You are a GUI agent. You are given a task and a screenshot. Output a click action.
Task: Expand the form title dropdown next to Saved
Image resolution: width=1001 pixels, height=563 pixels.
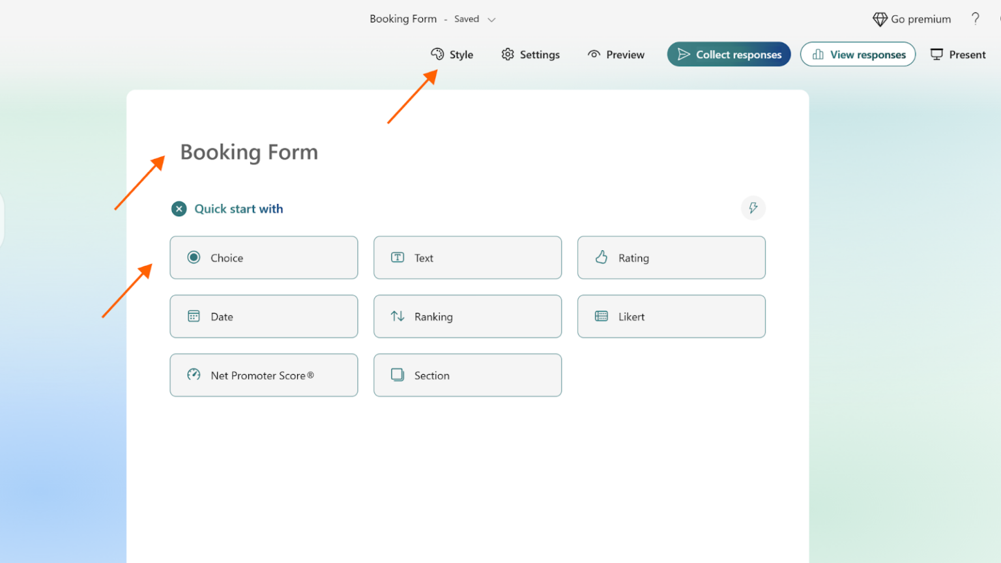[491, 19]
